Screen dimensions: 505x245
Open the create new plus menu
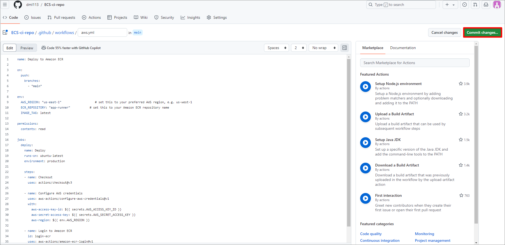[x=450, y=5]
